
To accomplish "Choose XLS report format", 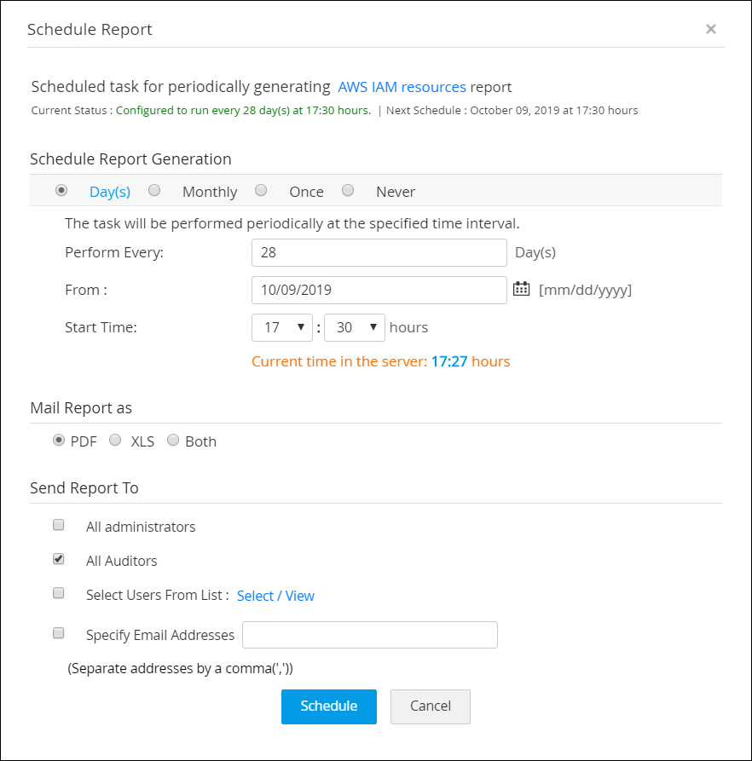I will click(x=116, y=441).
